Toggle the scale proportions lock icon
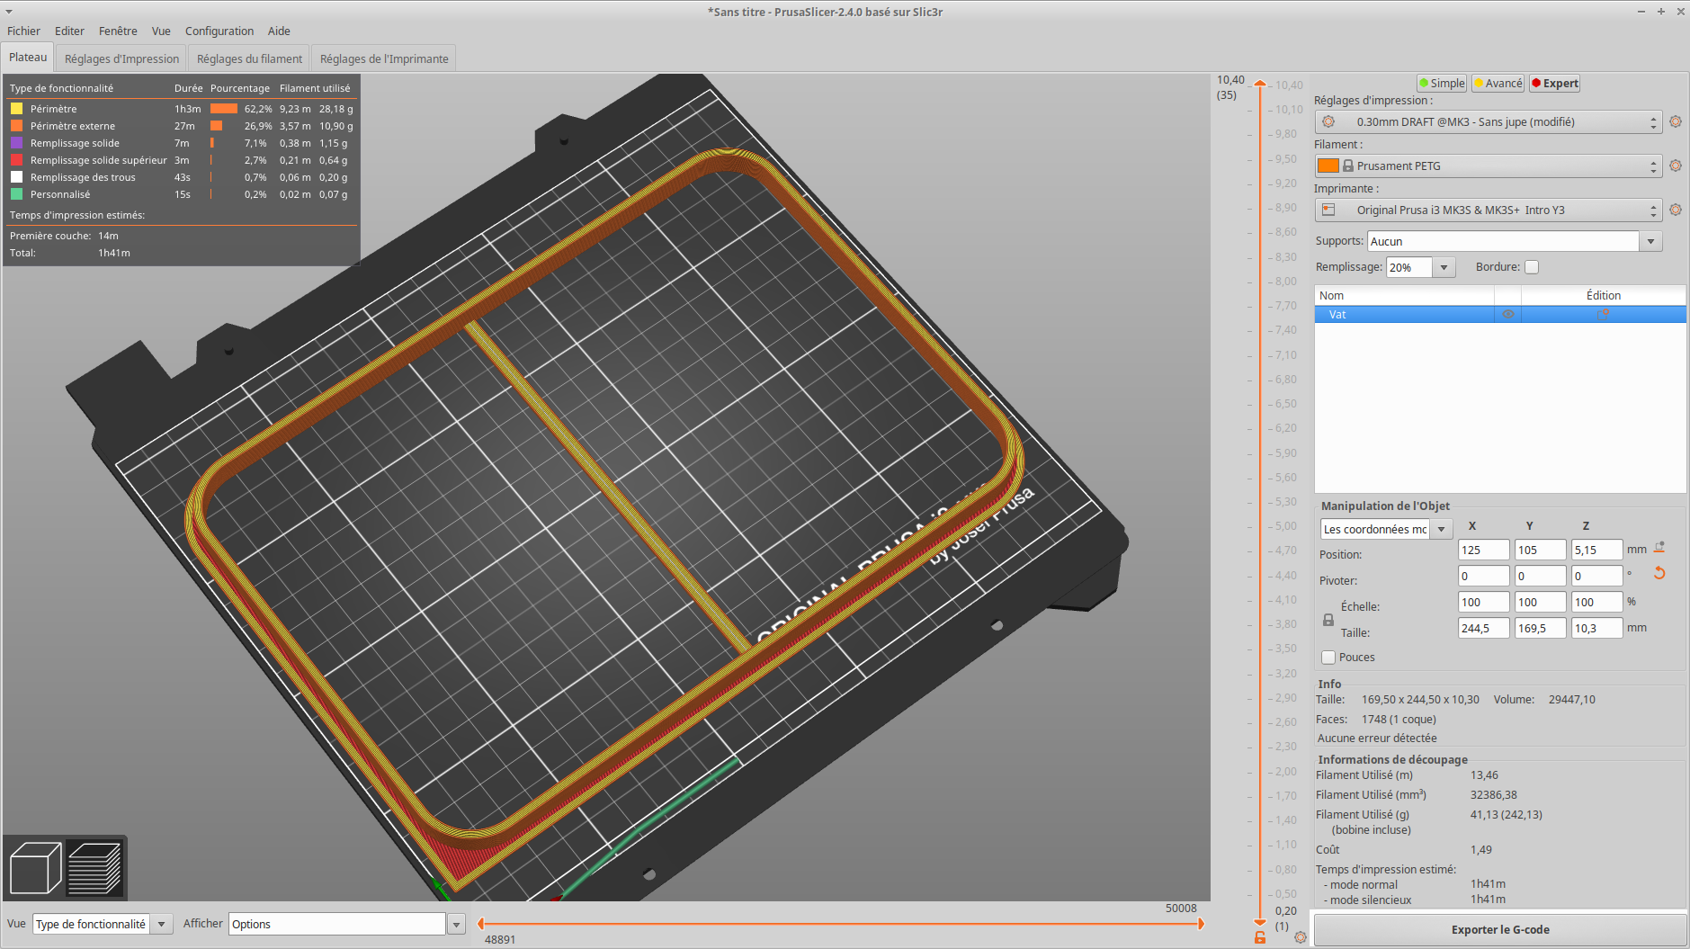Viewport: 1690px width, 949px height. click(x=1328, y=620)
